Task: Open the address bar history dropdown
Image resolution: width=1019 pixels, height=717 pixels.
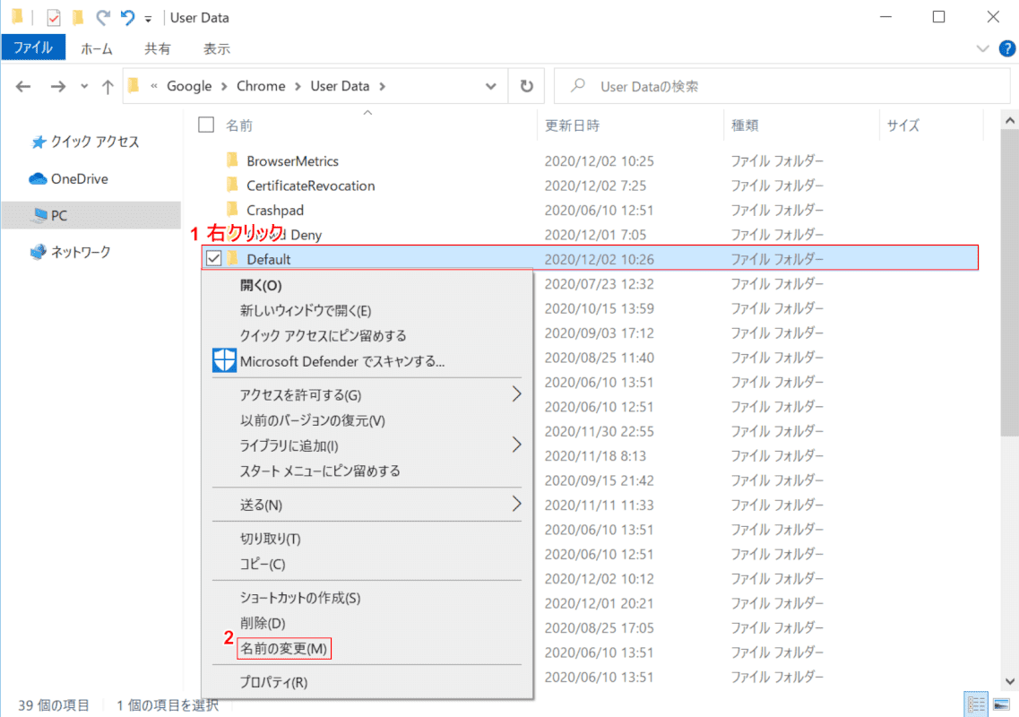Action: click(x=490, y=86)
